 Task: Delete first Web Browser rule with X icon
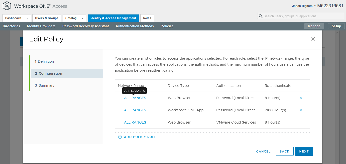coord(301,98)
